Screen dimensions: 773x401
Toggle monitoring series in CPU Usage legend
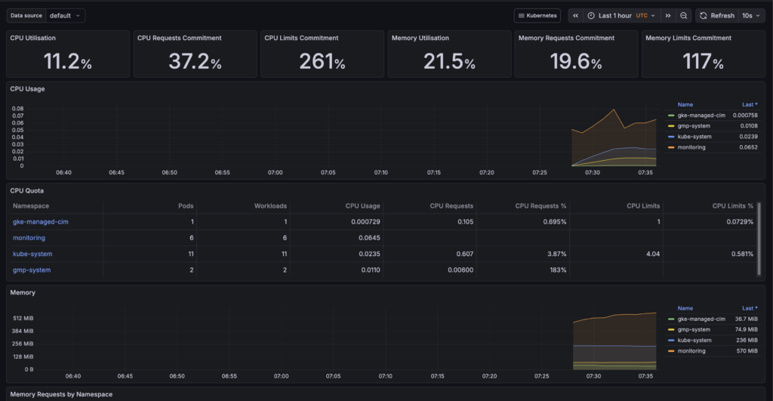tap(691, 147)
